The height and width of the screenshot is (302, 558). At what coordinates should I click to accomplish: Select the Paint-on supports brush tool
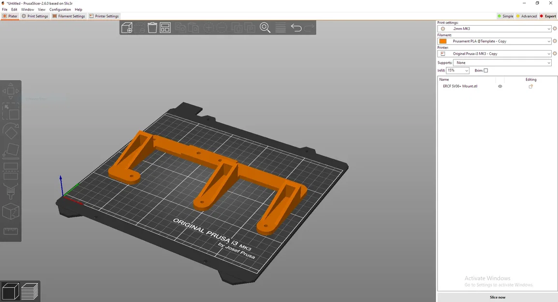click(11, 191)
